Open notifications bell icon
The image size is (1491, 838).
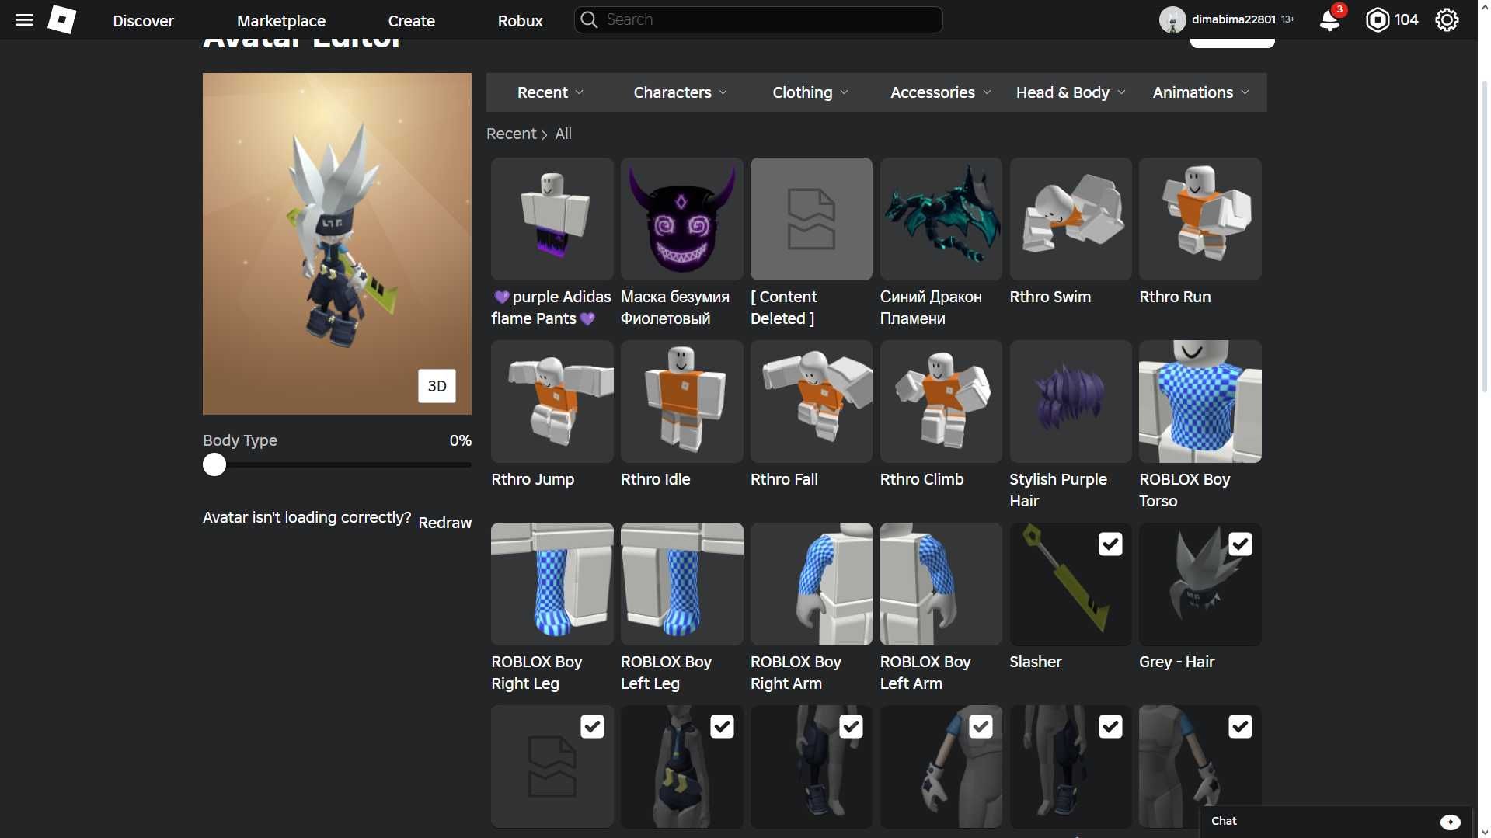(1329, 20)
